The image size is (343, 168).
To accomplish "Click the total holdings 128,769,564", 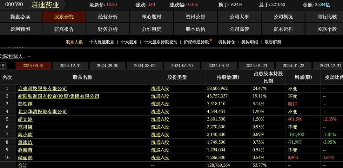I will click(219, 165).
